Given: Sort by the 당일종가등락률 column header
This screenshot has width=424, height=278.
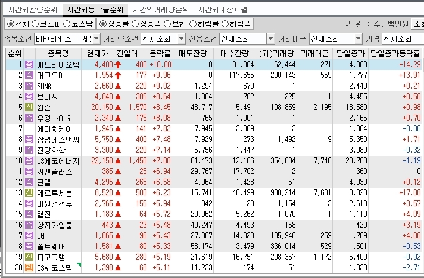Looking at the screenshot, I should (395, 53).
